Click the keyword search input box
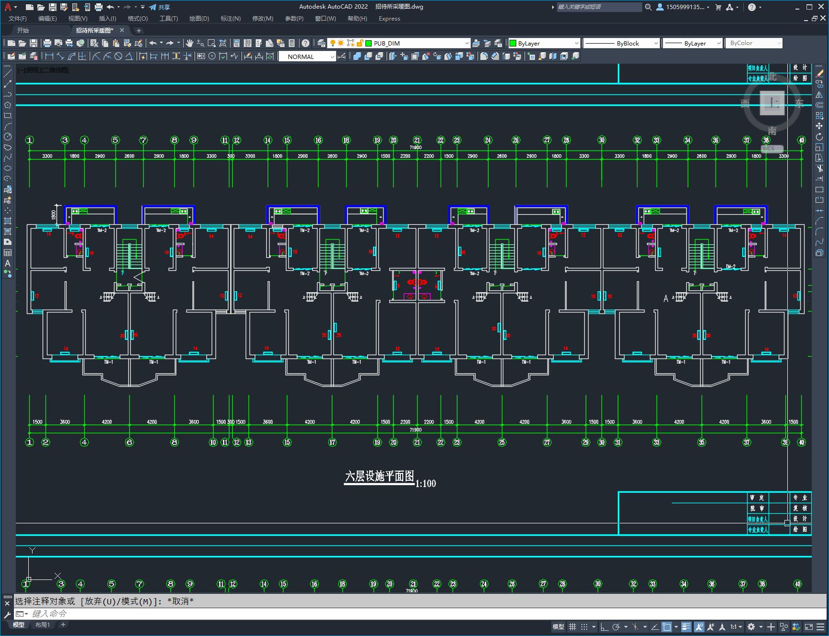This screenshot has height=636, width=829. pyautogui.click(x=599, y=7)
